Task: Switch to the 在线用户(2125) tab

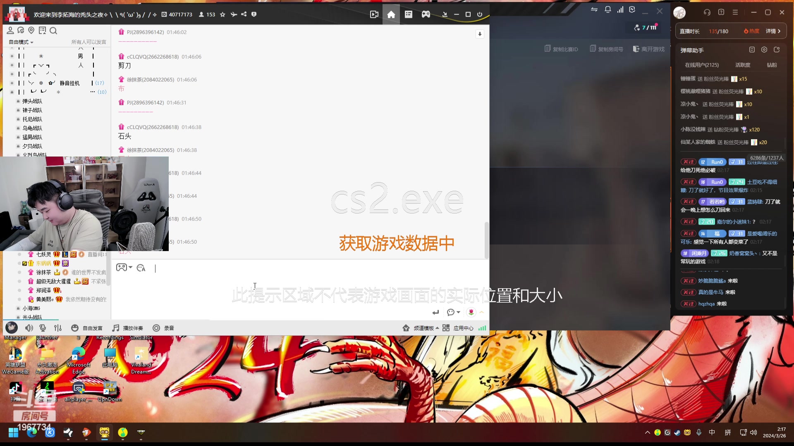Action: coord(702,65)
